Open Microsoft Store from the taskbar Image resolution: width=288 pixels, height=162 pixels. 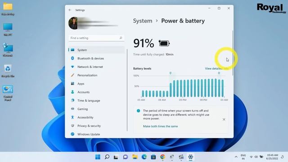click(x=153, y=157)
